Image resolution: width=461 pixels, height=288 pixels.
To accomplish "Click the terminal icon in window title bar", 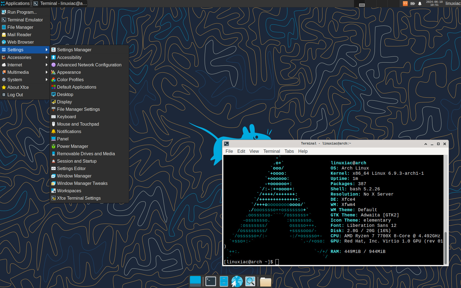I will coord(226,144).
